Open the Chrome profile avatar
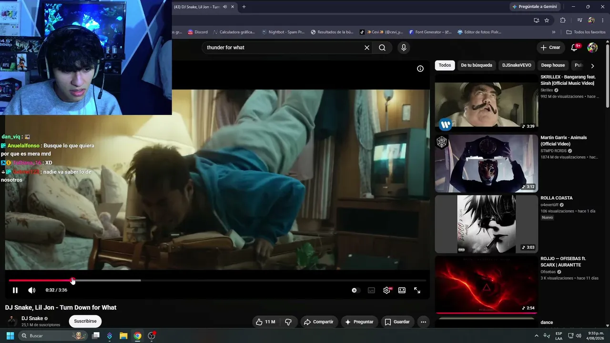610x343 pixels. (591, 20)
